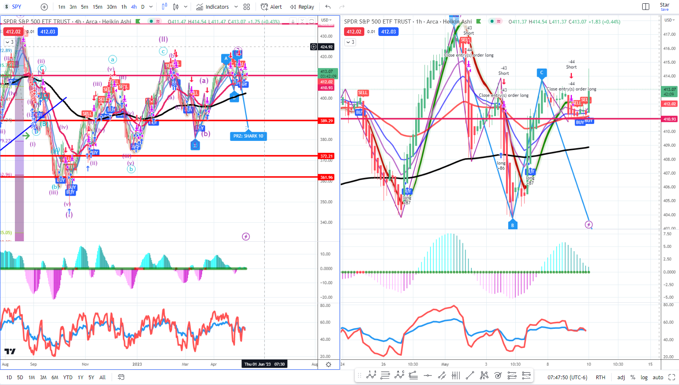Select the 15m timeframe
The image size is (679, 385).
[98, 7]
